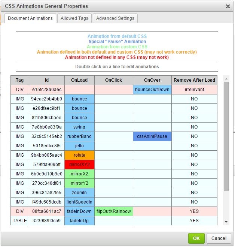Select the orange rotate animation cell

coord(79,155)
